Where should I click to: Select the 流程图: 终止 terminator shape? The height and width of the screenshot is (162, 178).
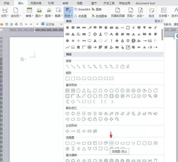tap(111, 143)
